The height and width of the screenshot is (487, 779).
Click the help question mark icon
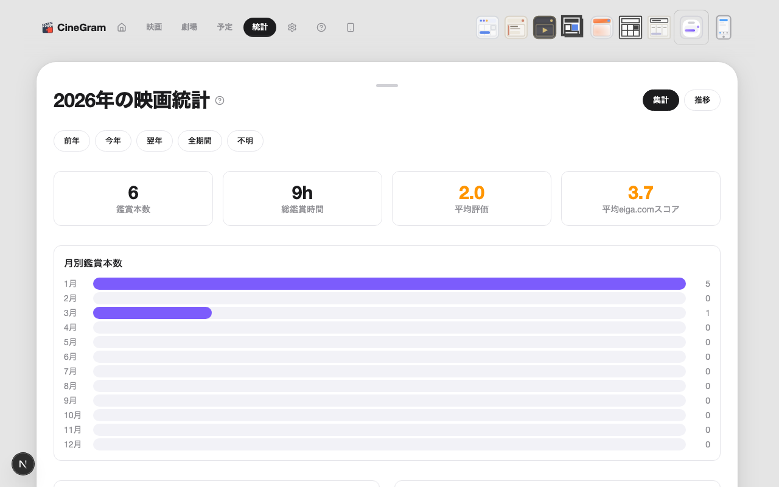(321, 27)
